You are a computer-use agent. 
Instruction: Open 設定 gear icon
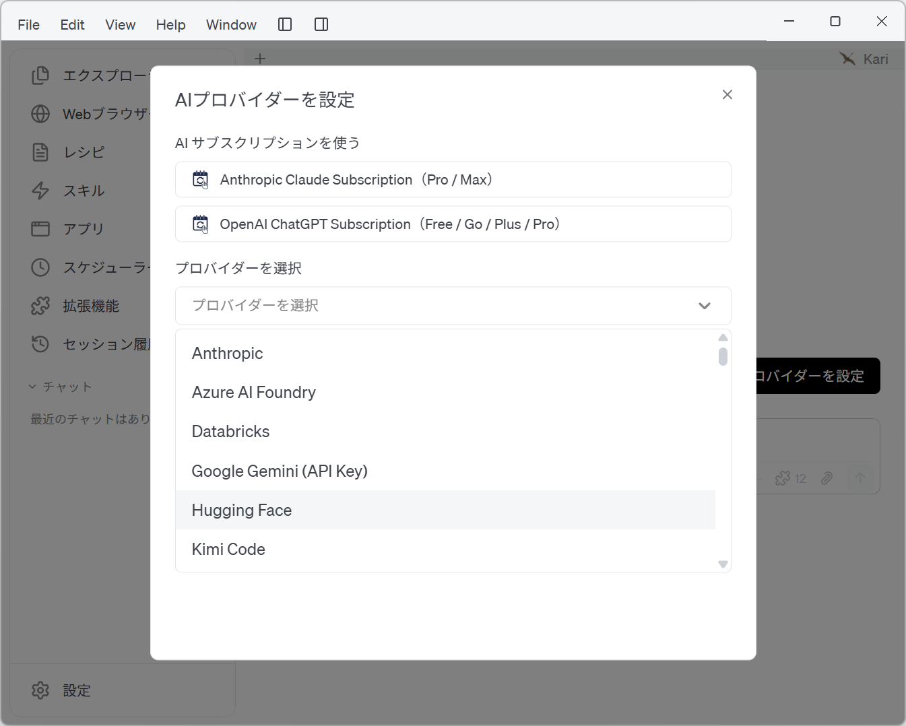tap(40, 690)
